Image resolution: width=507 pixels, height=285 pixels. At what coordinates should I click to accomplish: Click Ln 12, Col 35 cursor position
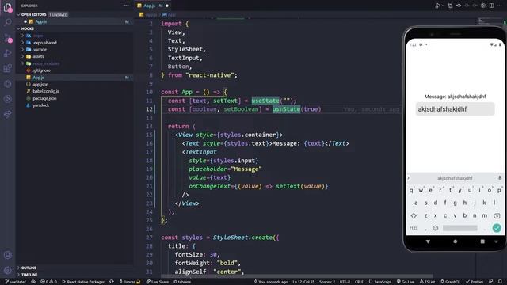tap(303, 282)
